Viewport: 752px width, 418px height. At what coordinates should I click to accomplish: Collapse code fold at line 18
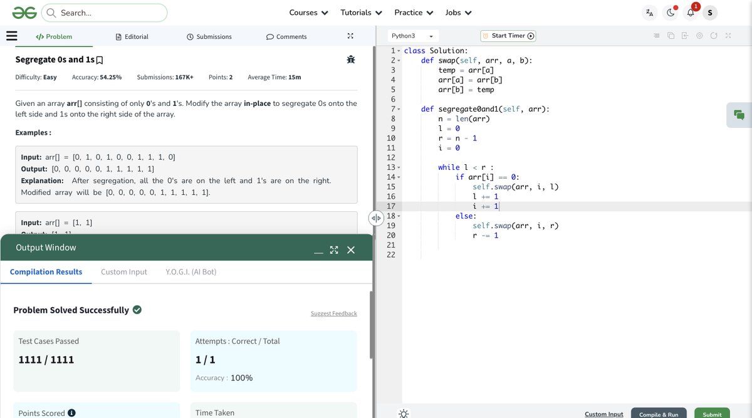[x=399, y=216]
